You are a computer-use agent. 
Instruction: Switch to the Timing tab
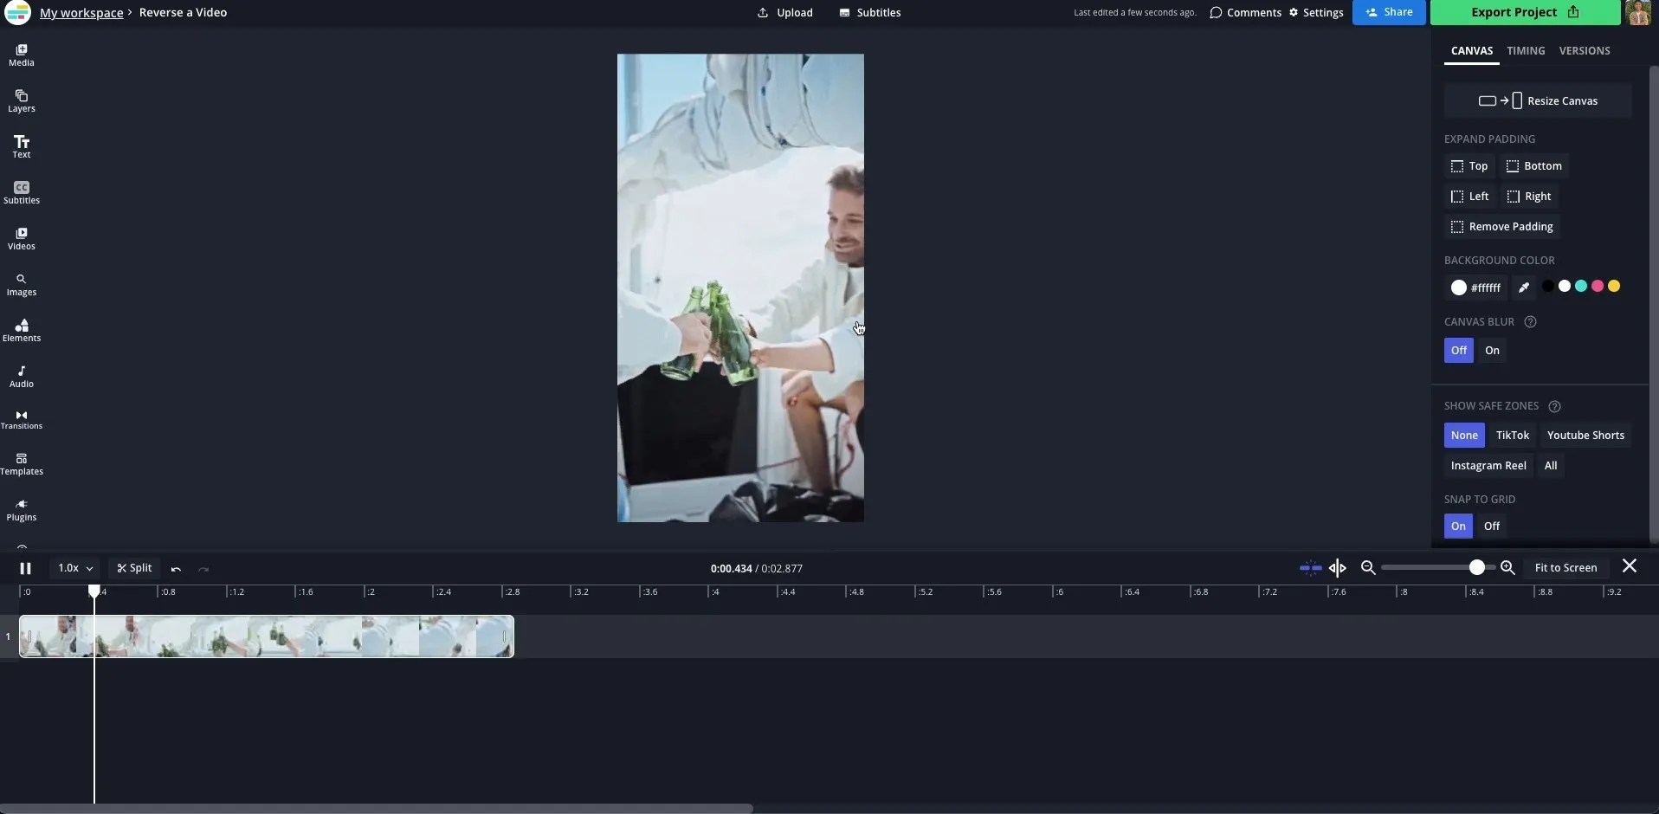click(x=1524, y=50)
